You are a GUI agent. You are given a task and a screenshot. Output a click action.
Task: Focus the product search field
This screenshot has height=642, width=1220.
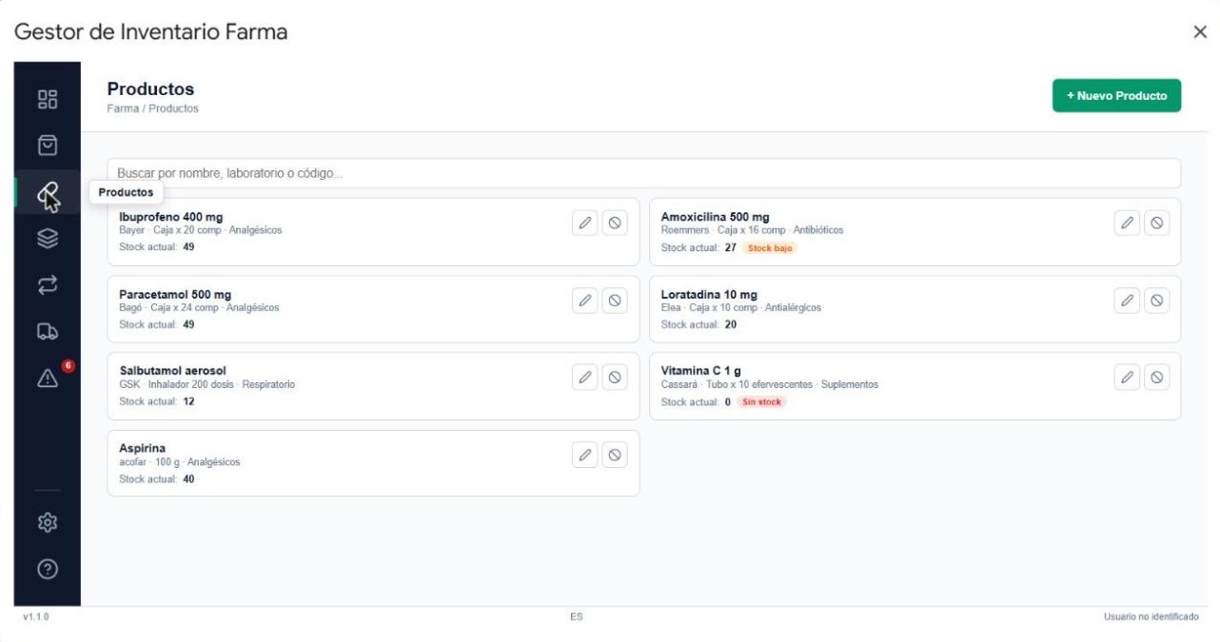point(643,173)
